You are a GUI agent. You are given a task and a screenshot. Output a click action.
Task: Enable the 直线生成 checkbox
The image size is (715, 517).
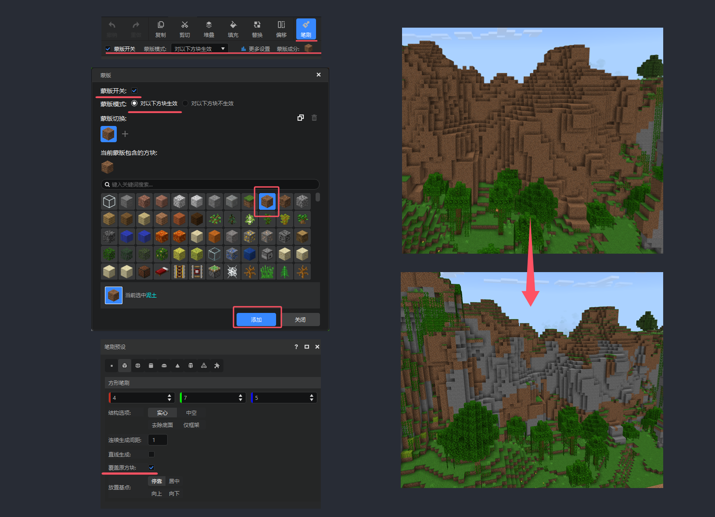tap(151, 454)
